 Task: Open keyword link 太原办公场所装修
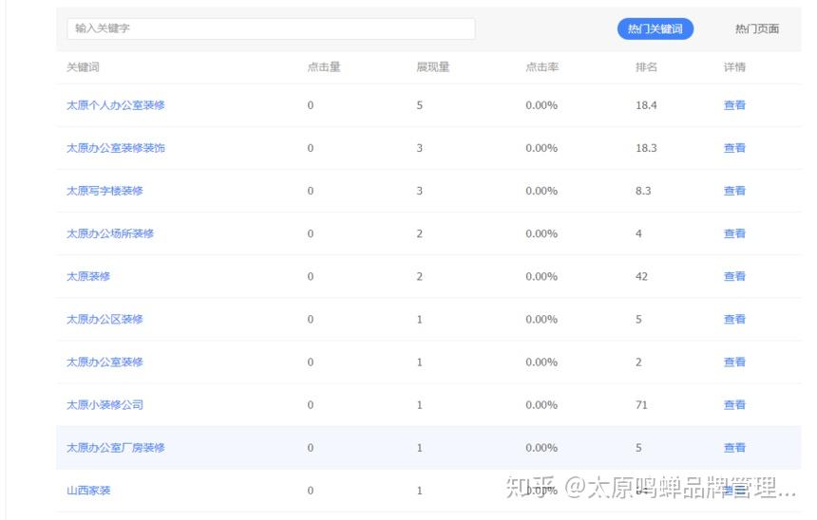click(110, 233)
